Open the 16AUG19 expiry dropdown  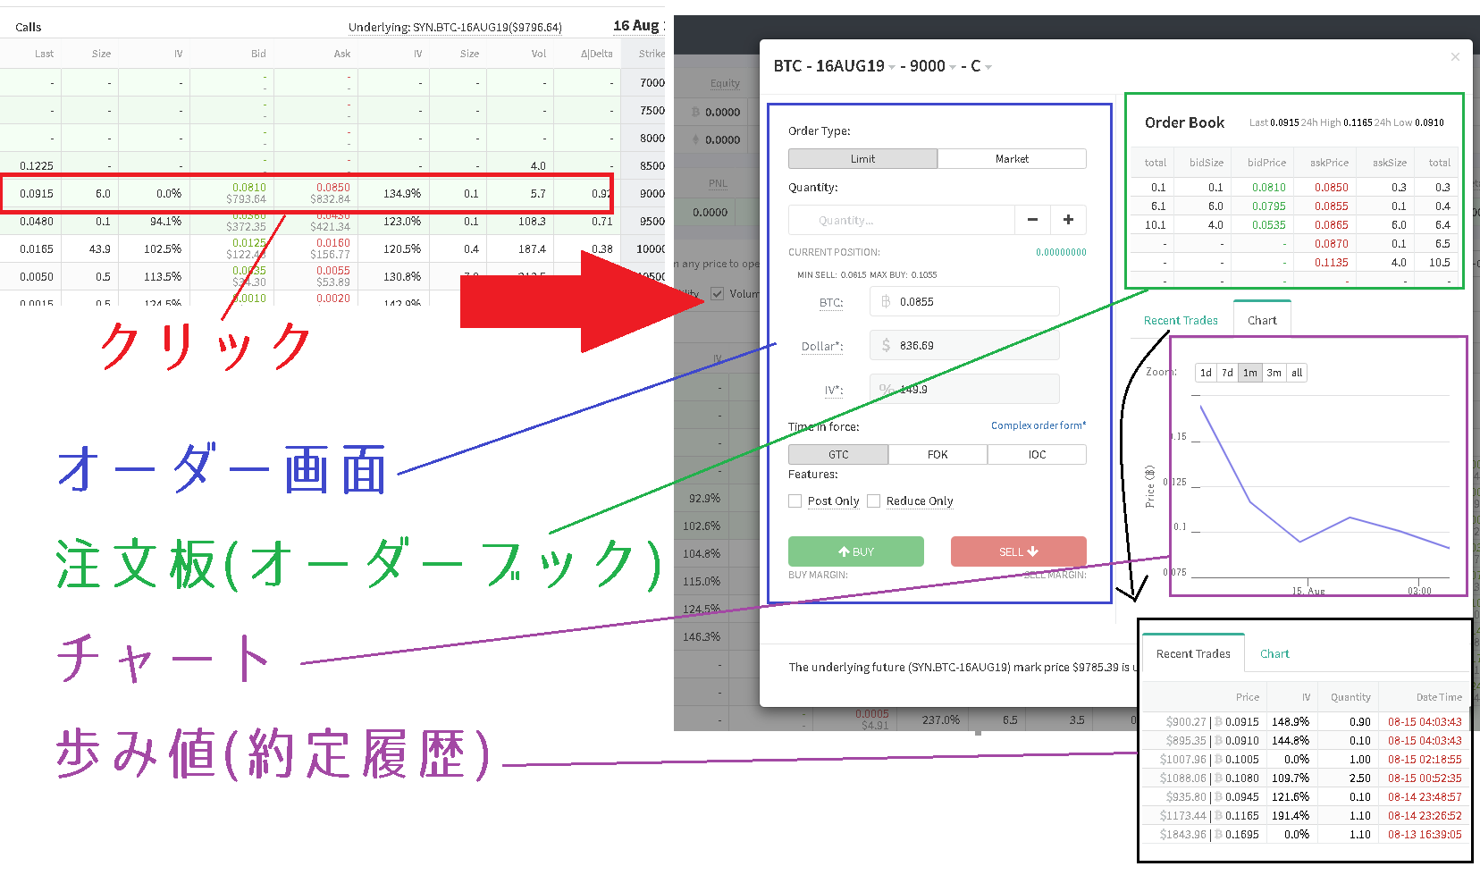click(x=893, y=66)
